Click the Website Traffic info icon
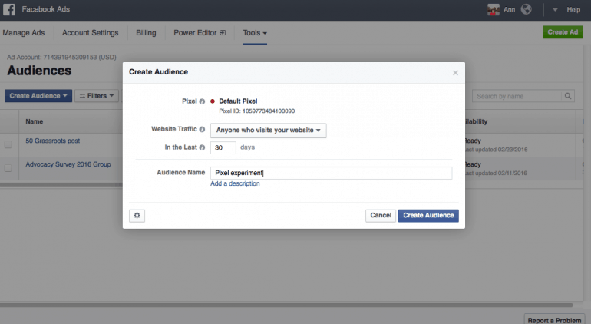Image resolution: width=591 pixels, height=324 pixels. pos(202,130)
